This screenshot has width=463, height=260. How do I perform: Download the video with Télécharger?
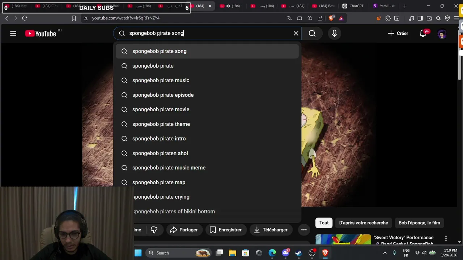pyautogui.click(x=271, y=230)
